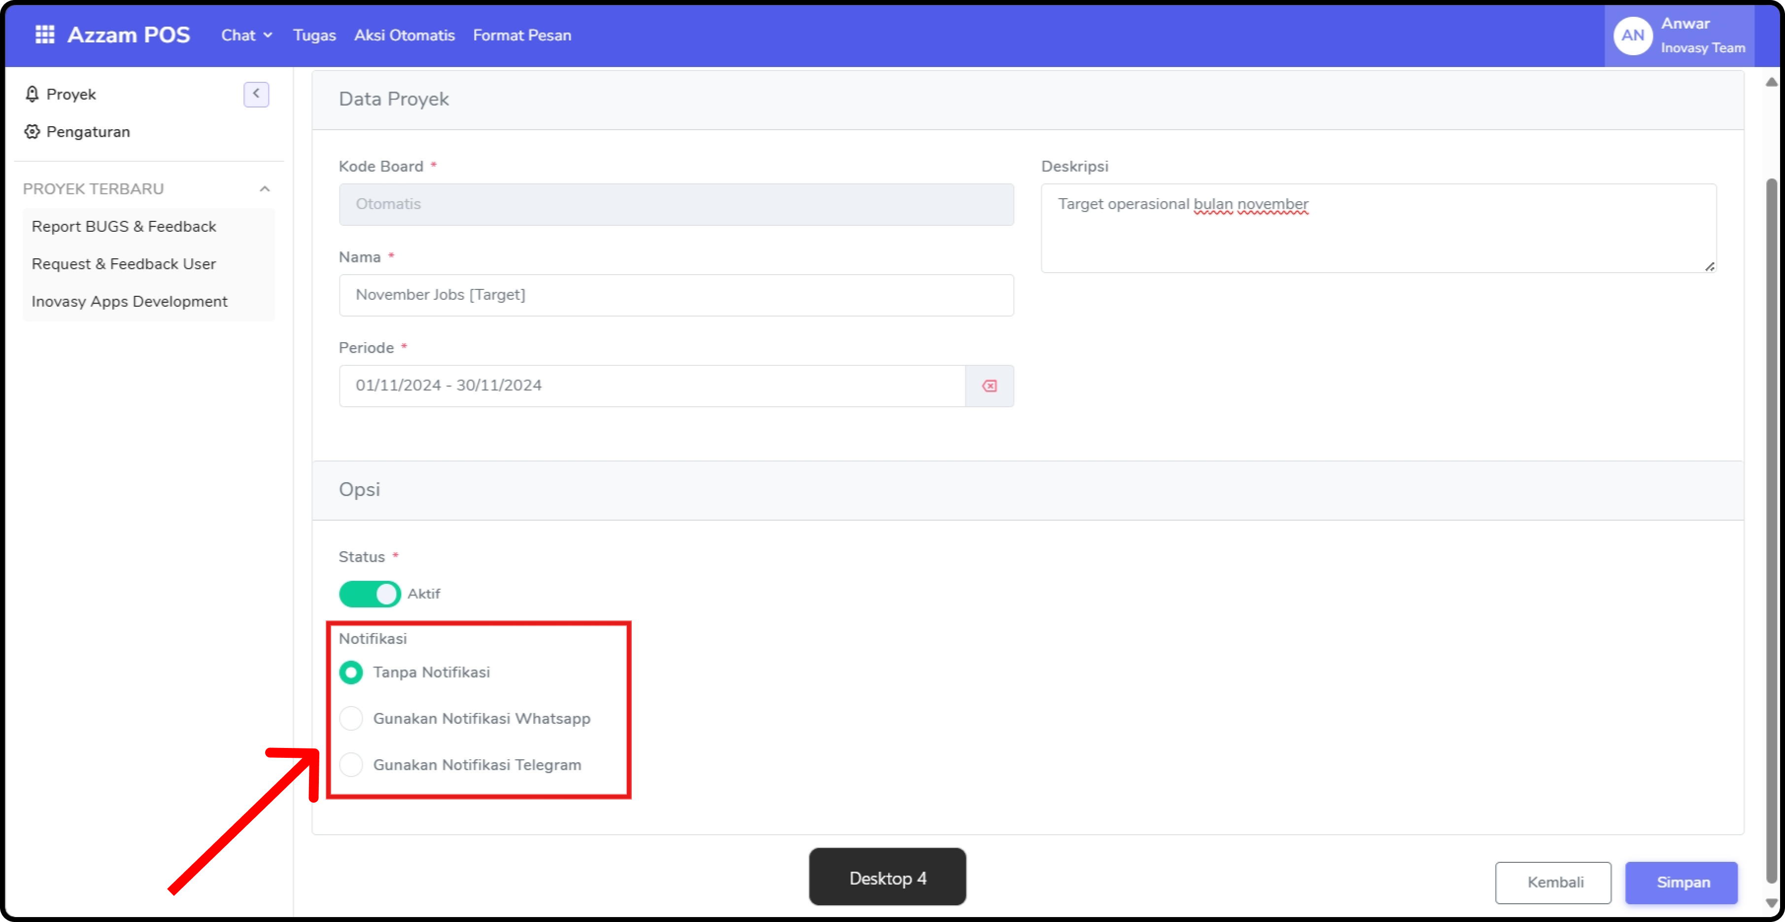Click the Pengaturan gear icon
Image resolution: width=1785 pixels, height=922 pixels.
32,132
